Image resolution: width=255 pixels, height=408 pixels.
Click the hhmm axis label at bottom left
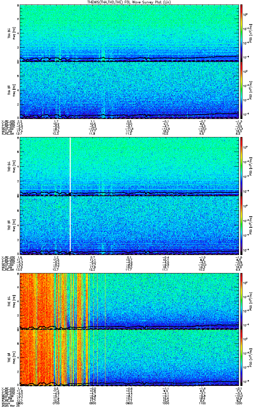point(5,404)
